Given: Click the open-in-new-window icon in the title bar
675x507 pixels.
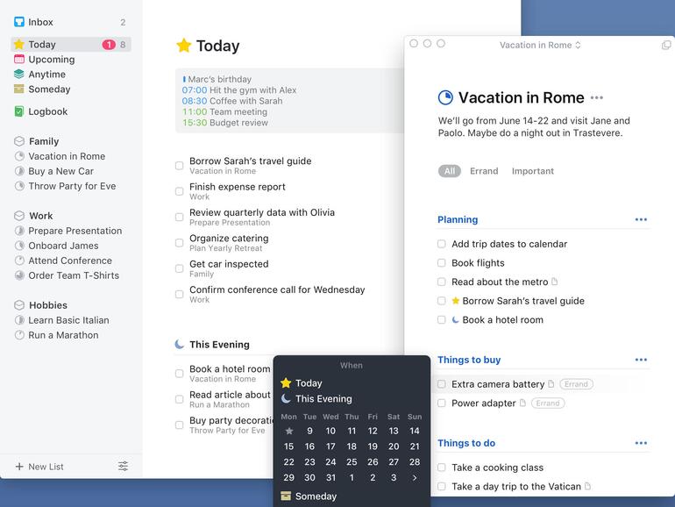Looking at the screenshot, I should (666, 45).
